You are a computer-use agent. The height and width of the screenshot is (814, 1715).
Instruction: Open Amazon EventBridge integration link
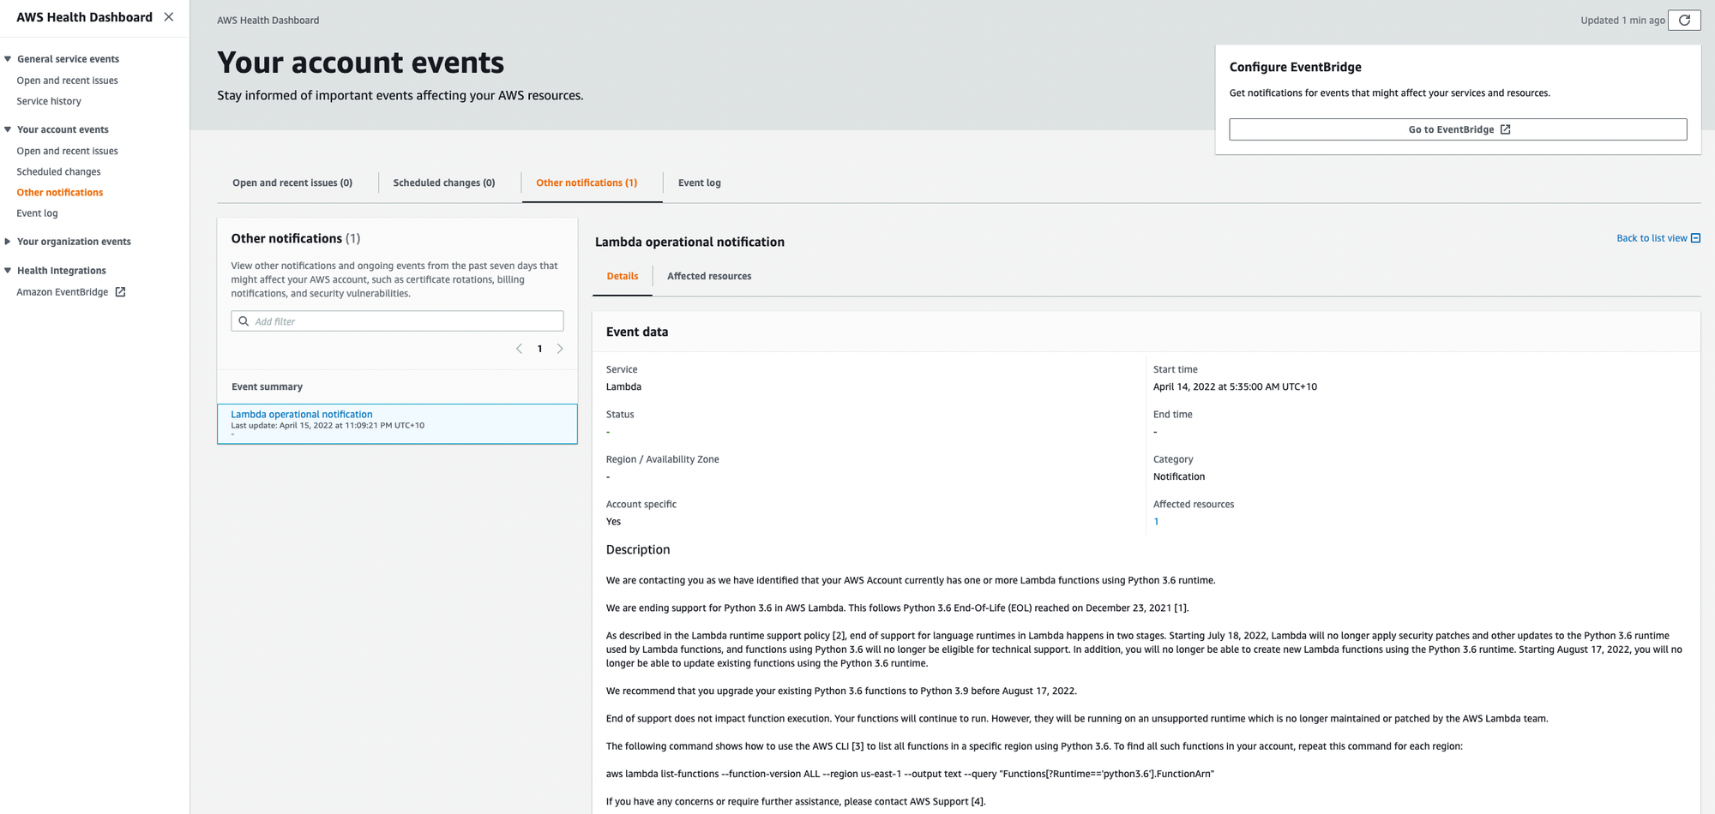tap(63, 292)
